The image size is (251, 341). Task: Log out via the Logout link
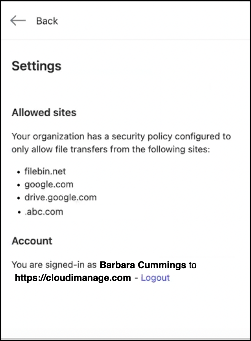click(x=155, y=278)
